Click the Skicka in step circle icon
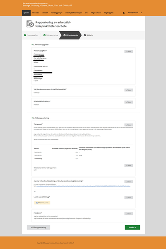166x249 pixels. click(x=85, y=35)
